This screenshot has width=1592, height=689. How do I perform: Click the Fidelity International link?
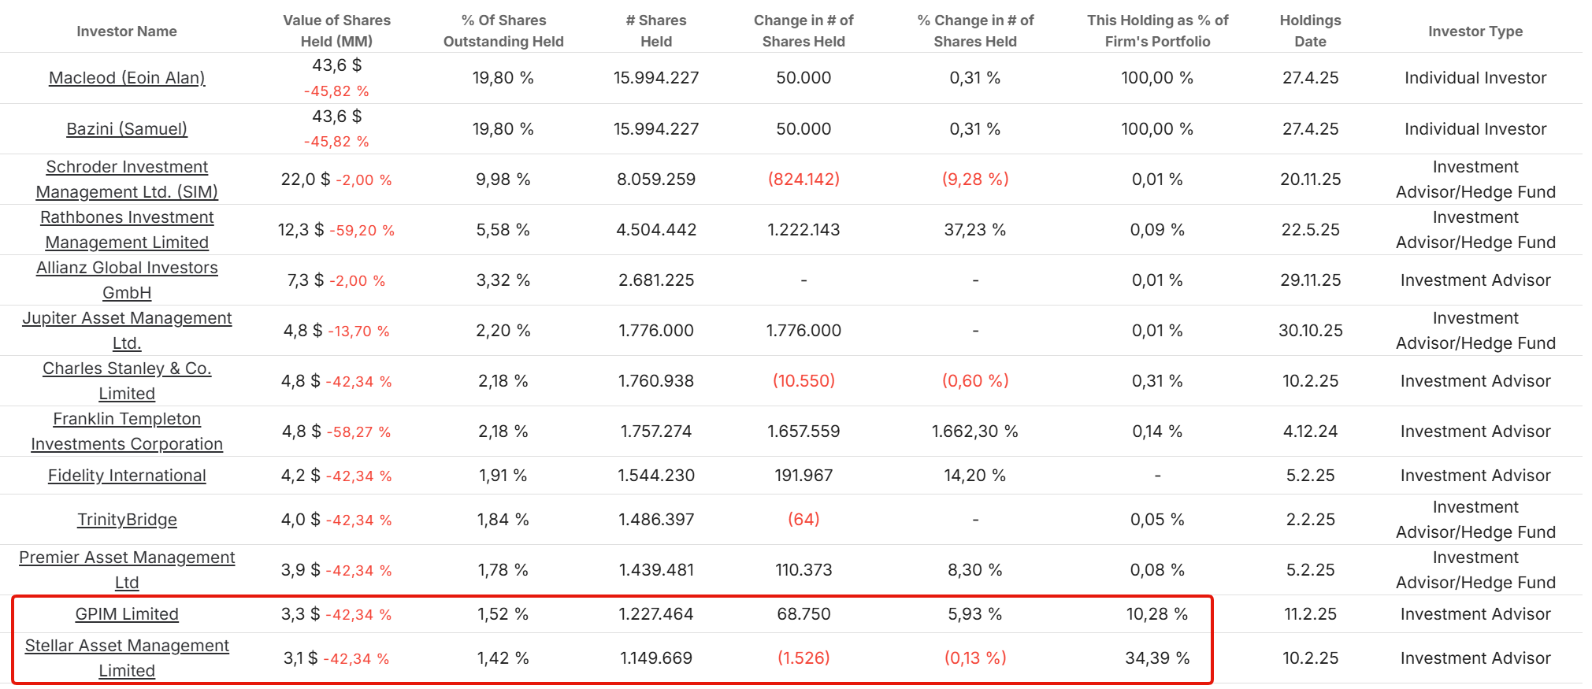click(127, 476)
